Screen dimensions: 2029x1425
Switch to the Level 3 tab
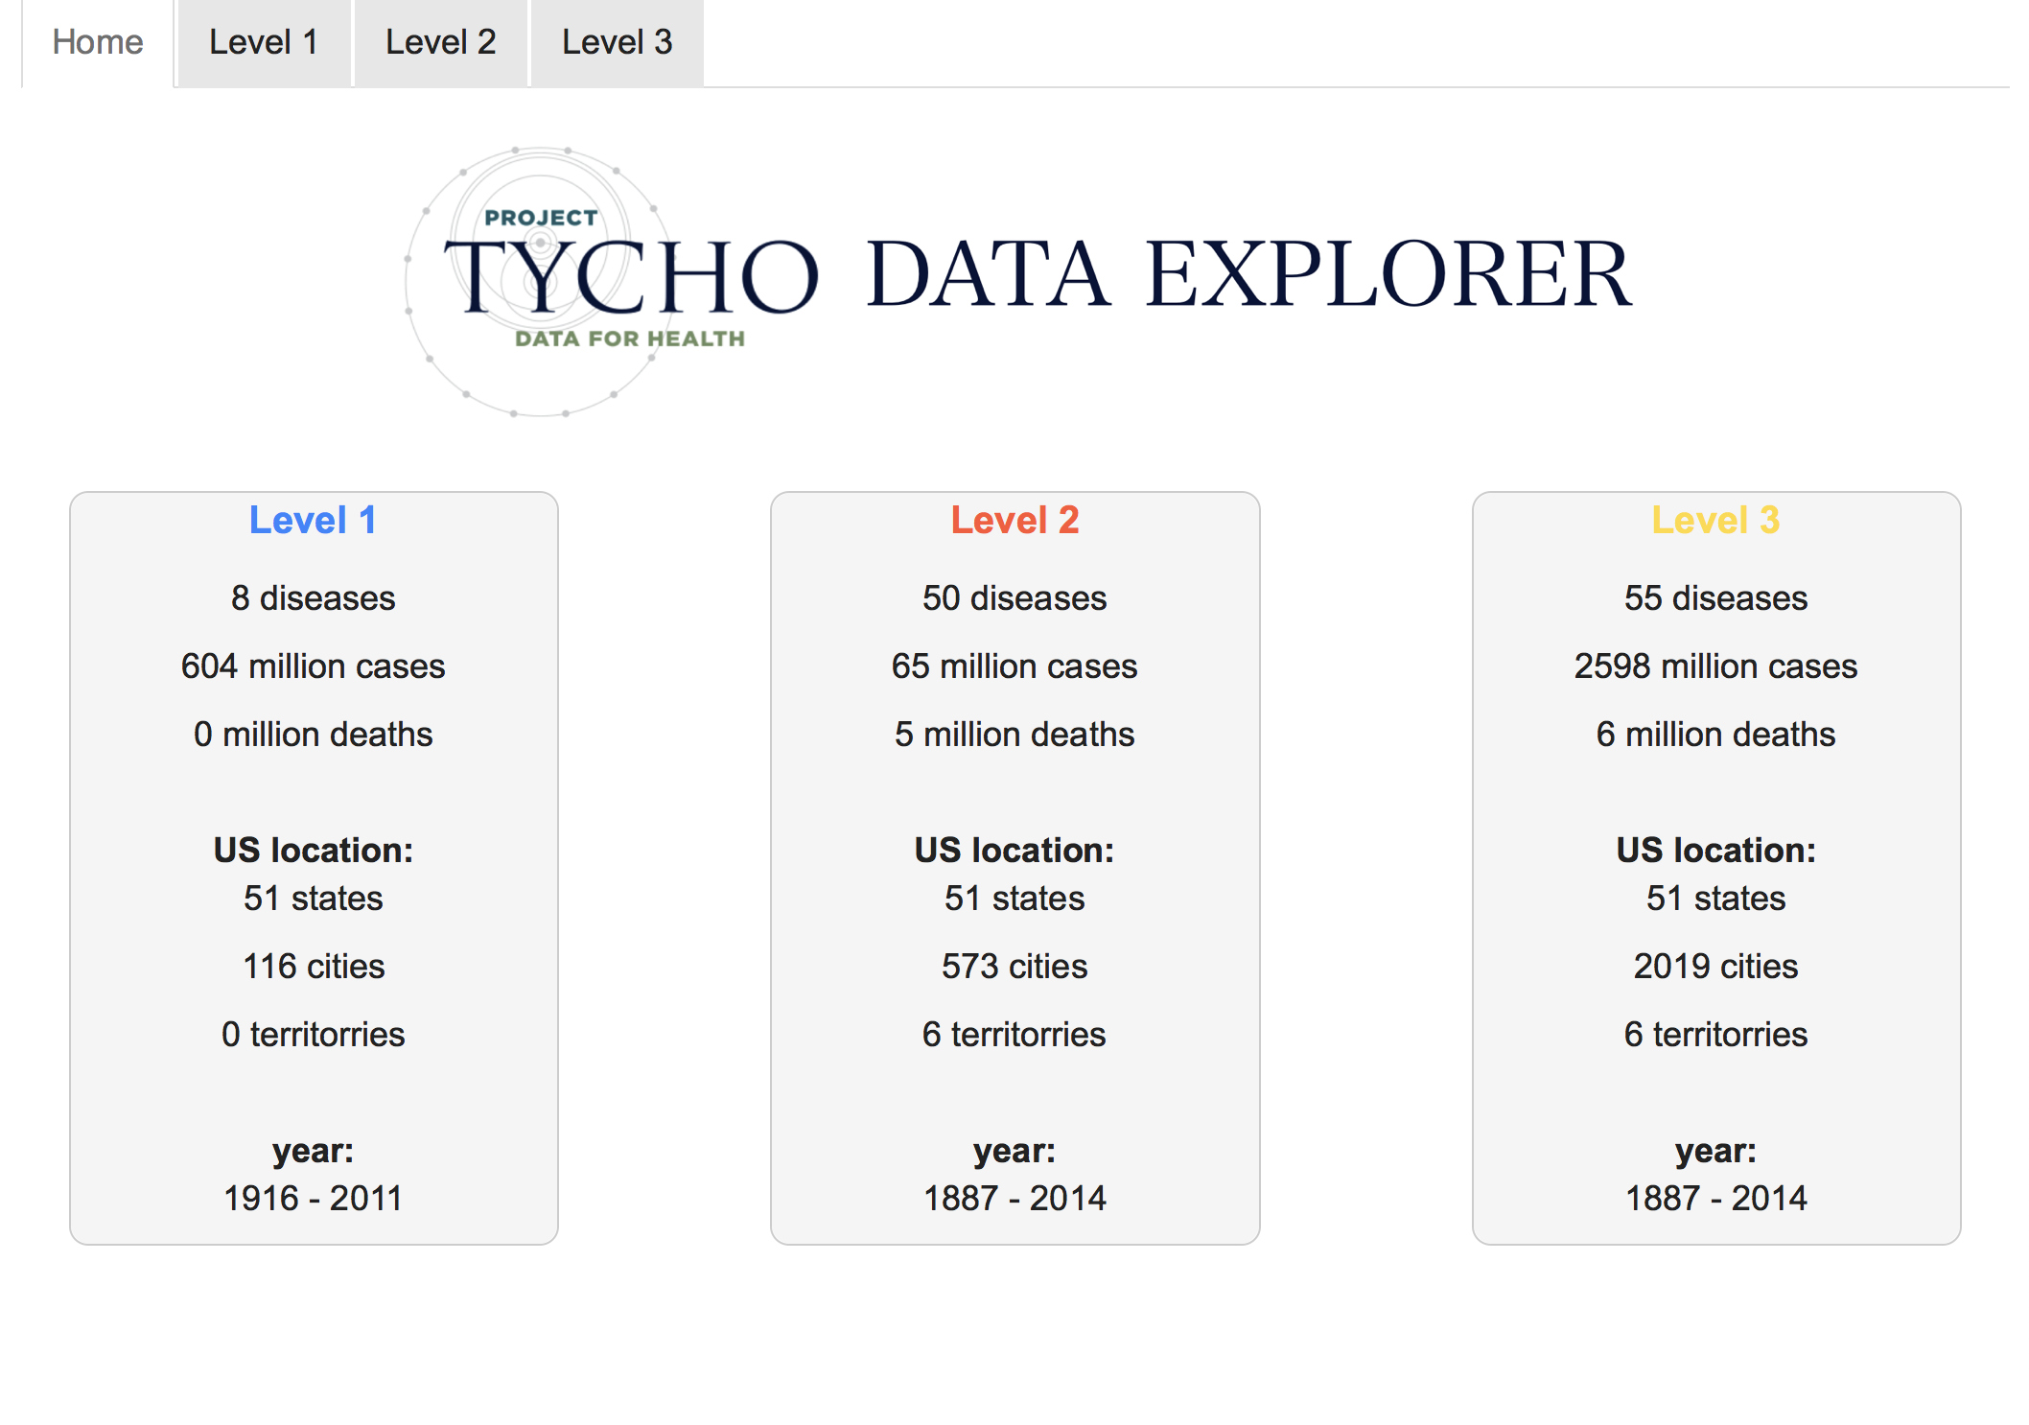(617, 42)
